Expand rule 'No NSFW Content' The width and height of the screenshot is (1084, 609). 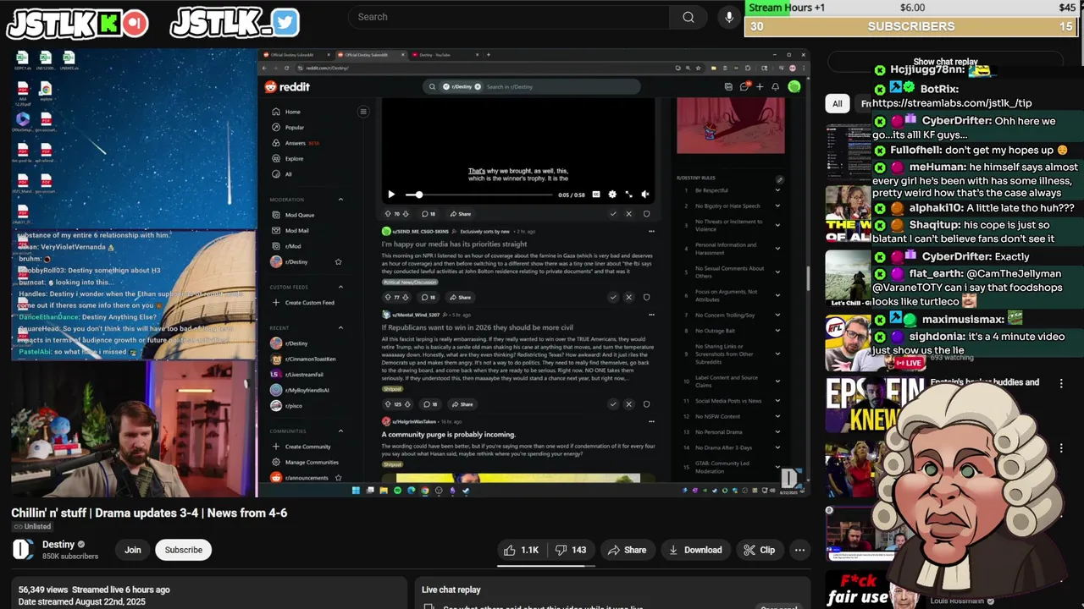tap(777, 416)
